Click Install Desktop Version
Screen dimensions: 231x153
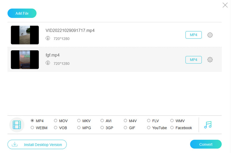[x=37, y=144]
